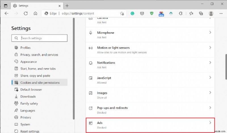227x133 pixels.
Task: Open the Microphone permission row
Action: 150,35
